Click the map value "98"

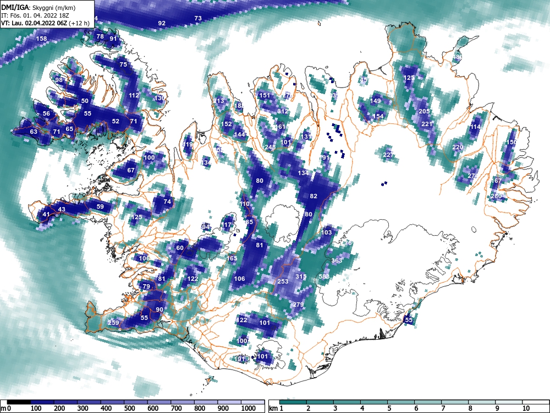(x=59, y=80)
